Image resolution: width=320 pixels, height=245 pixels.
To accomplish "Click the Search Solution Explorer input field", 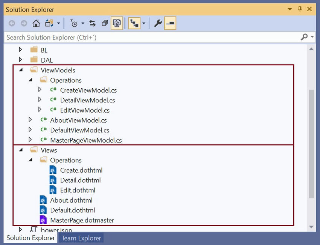I will (x=113, y=37).
